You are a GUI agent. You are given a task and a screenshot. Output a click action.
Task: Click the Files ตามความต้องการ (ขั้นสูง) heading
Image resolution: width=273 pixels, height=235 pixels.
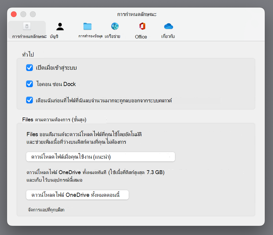(54, 120)
